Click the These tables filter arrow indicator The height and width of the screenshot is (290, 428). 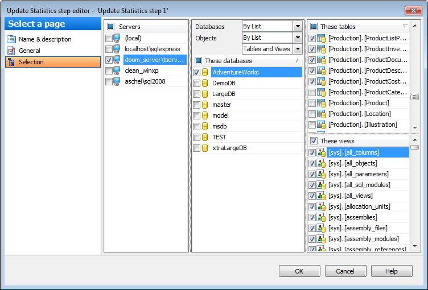(405, 26)
